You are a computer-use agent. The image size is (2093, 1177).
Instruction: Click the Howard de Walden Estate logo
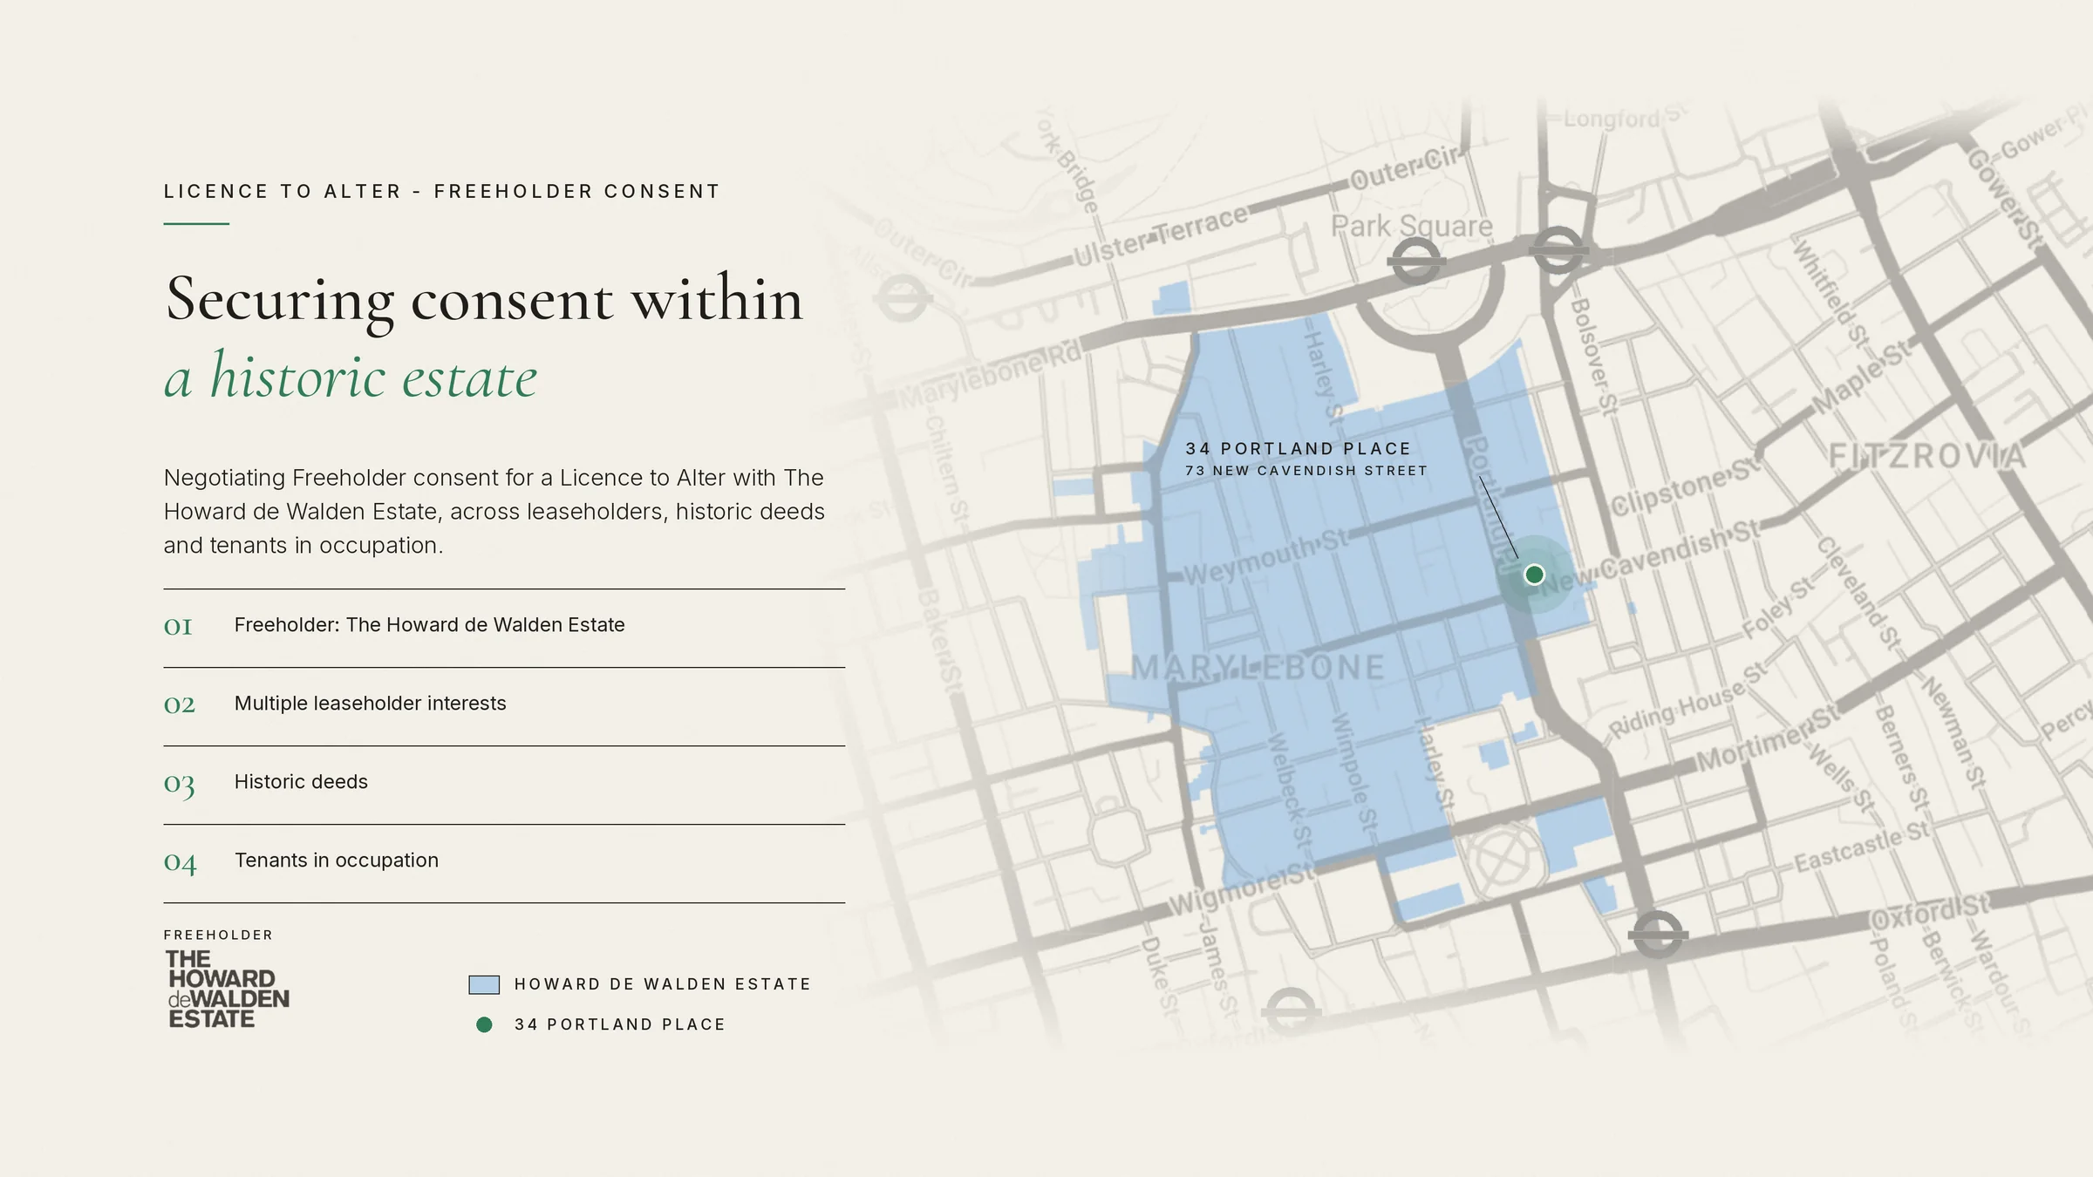click(x=228, y=990)
